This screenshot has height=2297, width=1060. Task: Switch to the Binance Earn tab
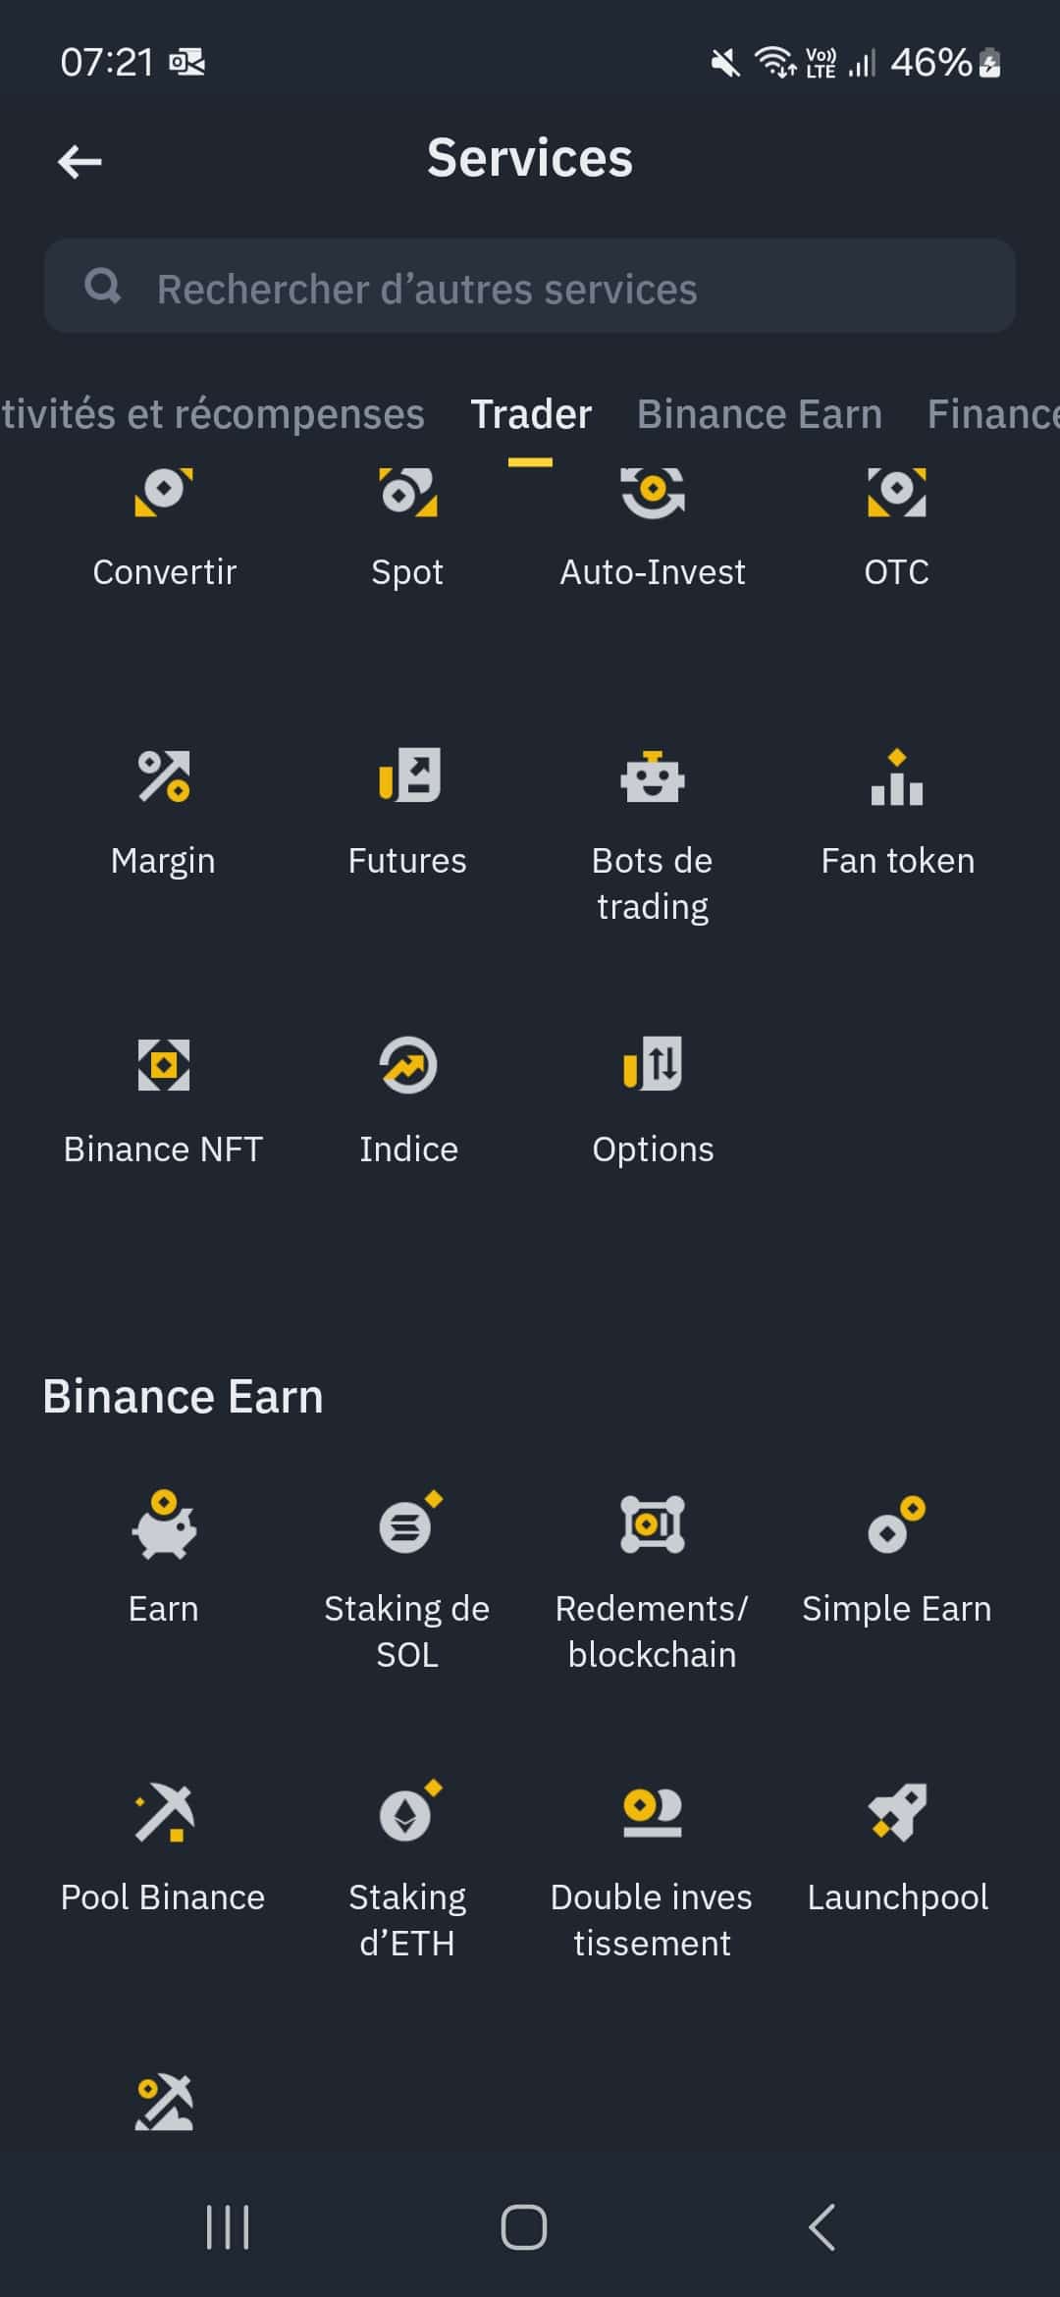tap(759, 414)
